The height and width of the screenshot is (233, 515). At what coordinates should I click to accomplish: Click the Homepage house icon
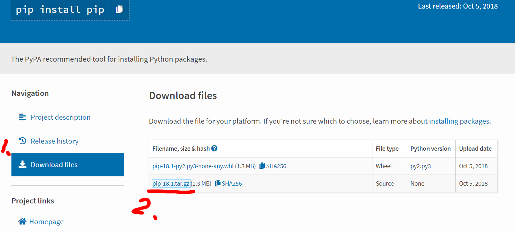(22, 222)
